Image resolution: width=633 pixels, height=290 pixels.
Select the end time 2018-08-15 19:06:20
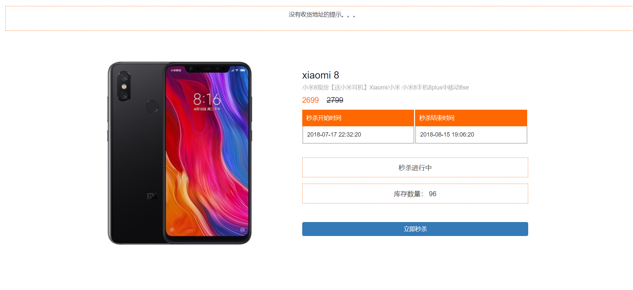coord(447,135)
